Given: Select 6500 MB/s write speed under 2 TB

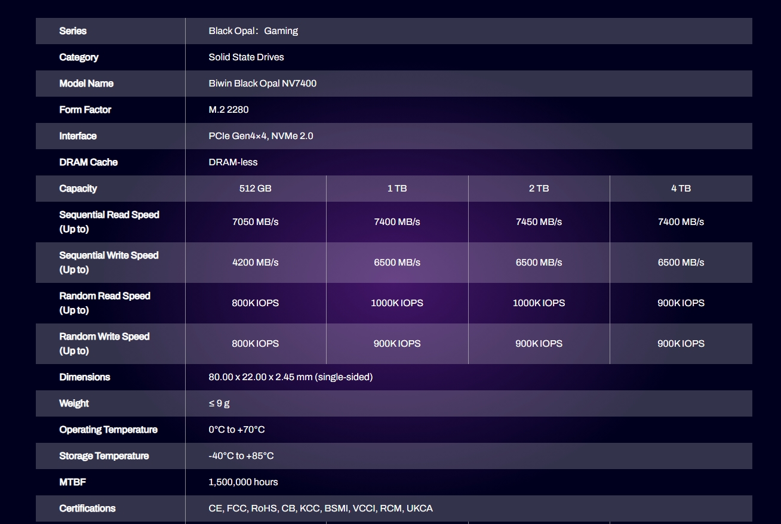Looking at the screenshot, I should 539,263.
